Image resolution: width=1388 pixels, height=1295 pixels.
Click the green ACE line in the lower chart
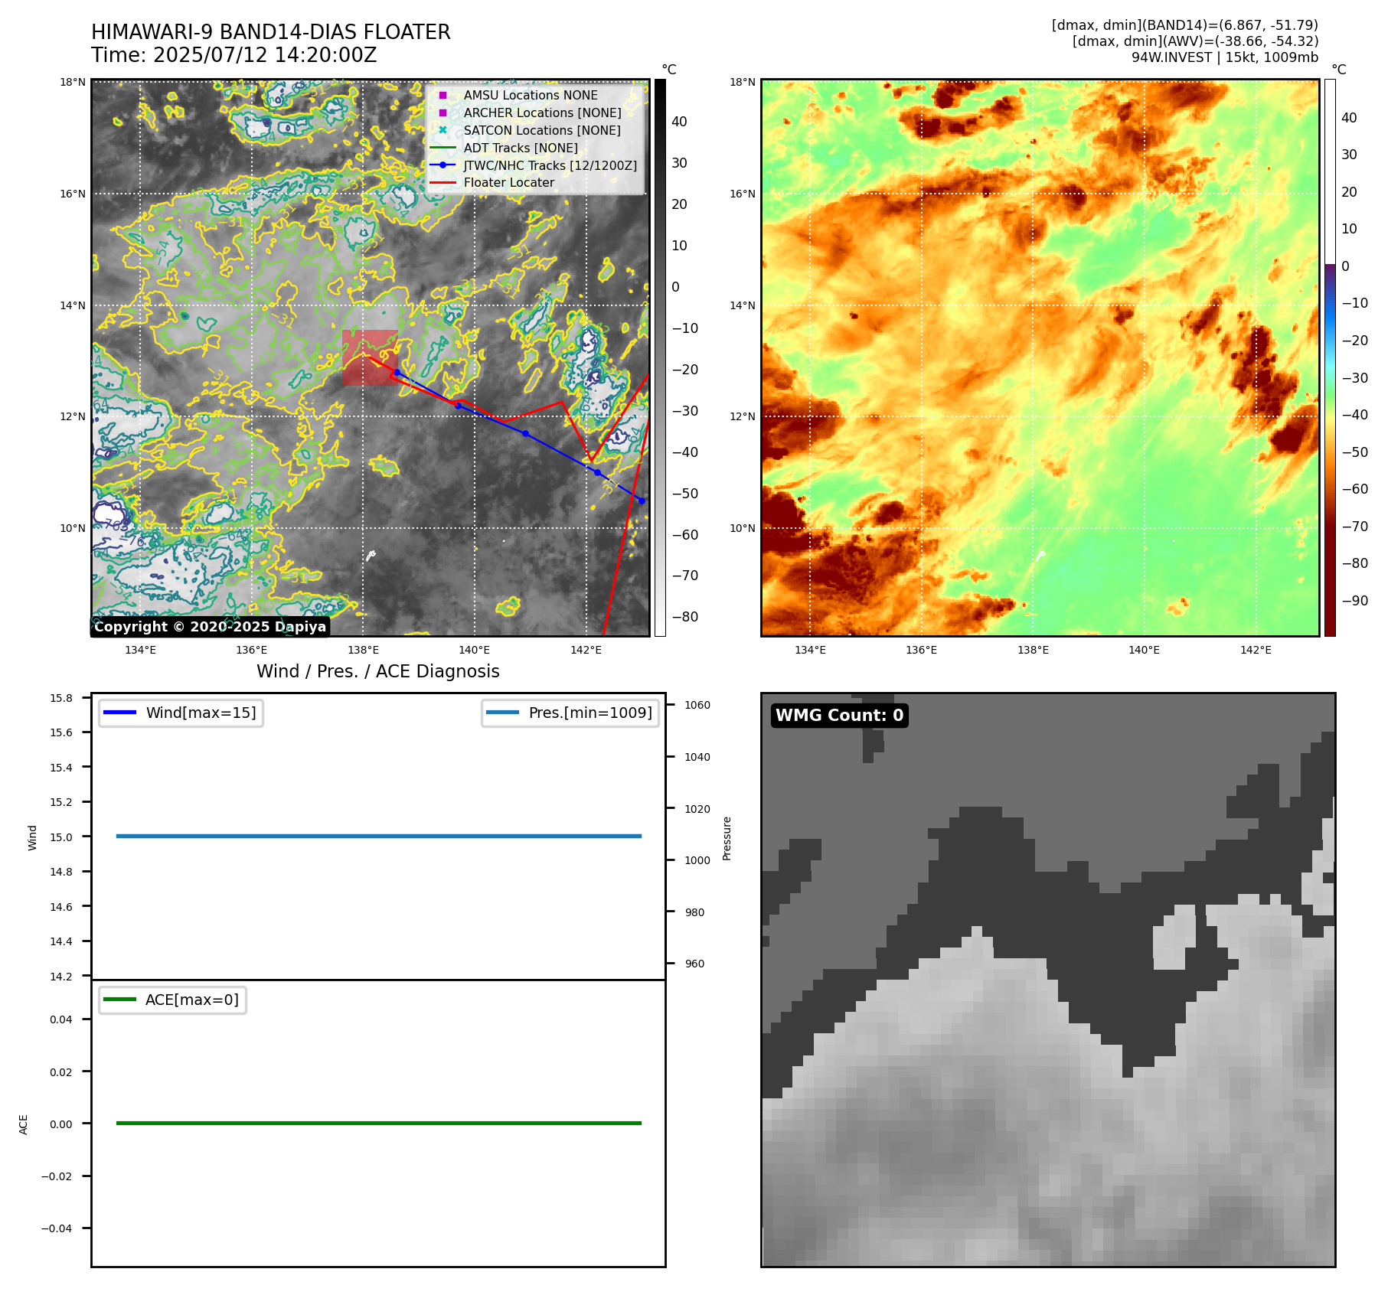[378, 1123]
